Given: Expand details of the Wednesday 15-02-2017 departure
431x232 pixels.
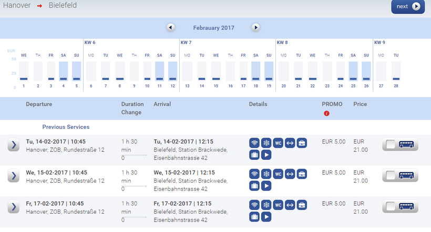Looking at the screenshot, I should click(14, 175).
